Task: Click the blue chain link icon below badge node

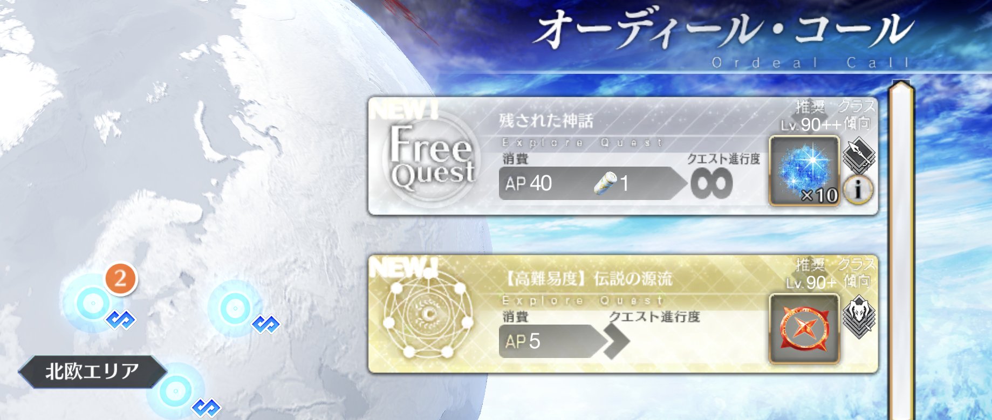Action: [x=121, y=320]
